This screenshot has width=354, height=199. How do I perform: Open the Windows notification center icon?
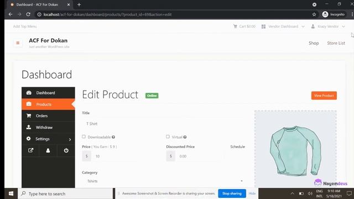(x=349, y=193)
